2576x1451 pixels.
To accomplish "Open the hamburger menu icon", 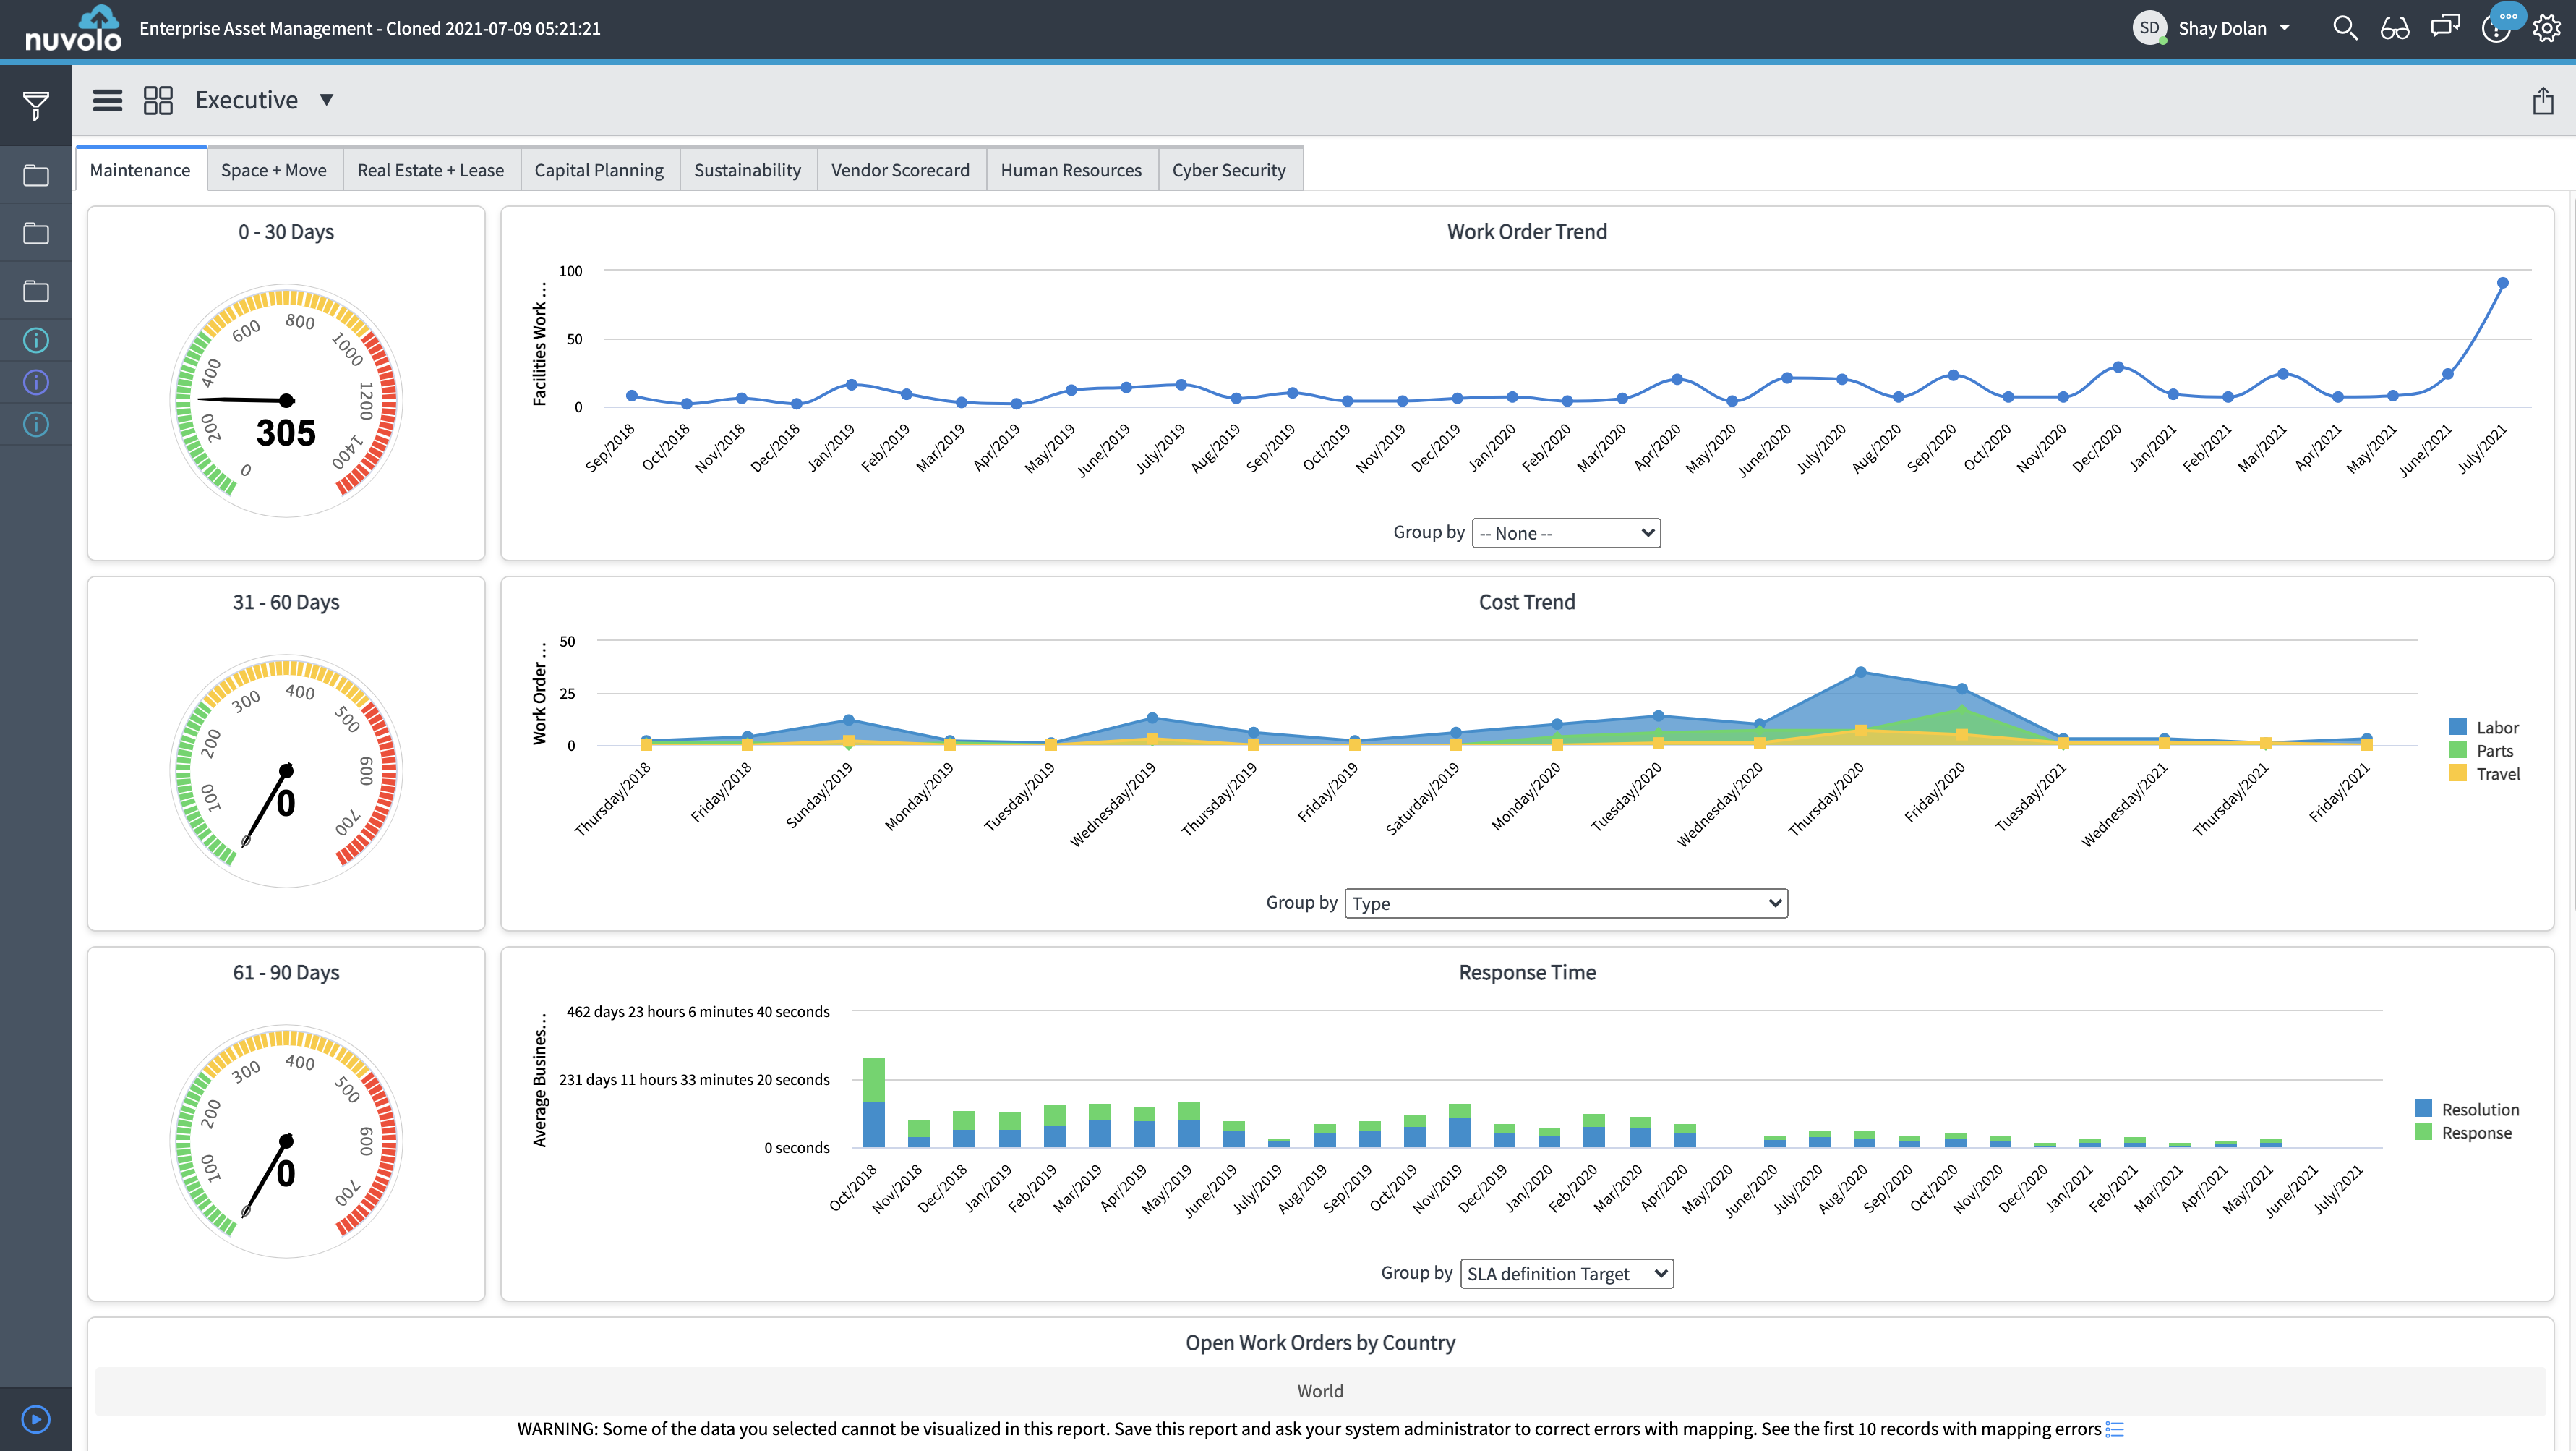I will point(107,100).
